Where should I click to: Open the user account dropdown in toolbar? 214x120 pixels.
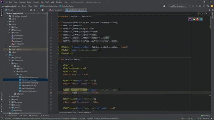pyautogui.click(x=165, y=6)
